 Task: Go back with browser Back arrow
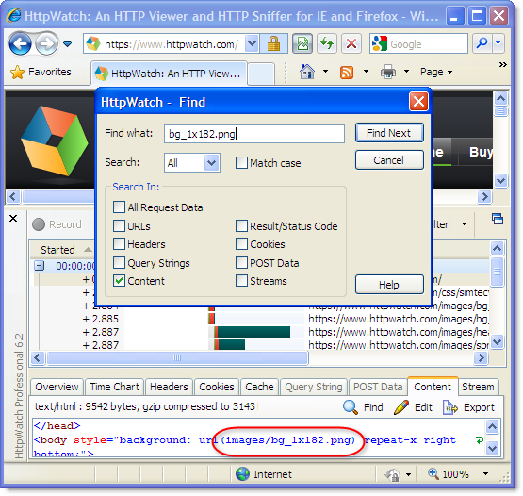pyautogui.click(x=20, y=43)
